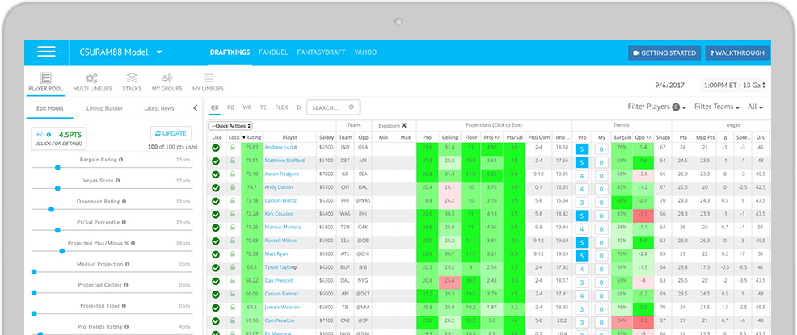Image resolution: width=797 pixels, height=335 pixels.
Task: Click the Update model button
Action: 171,133
